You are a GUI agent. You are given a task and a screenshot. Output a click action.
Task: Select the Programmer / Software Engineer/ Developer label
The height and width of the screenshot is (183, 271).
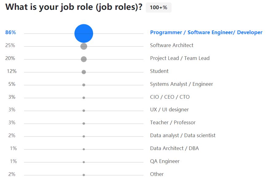[x=206, y=32]
